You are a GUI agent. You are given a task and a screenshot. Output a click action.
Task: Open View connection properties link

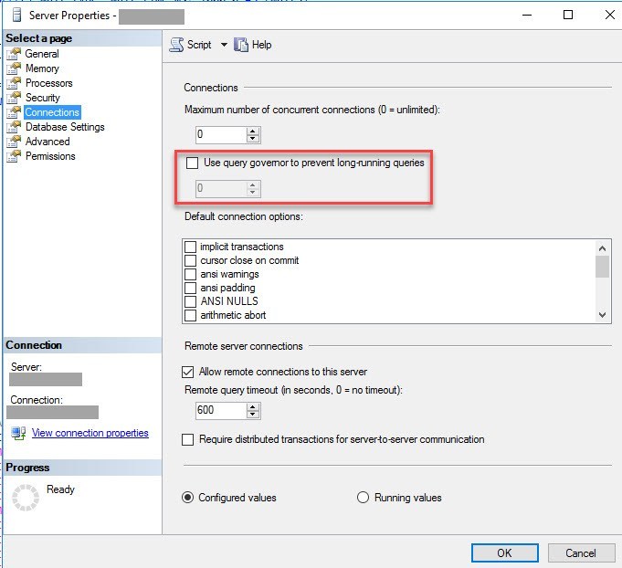point(90,433)
